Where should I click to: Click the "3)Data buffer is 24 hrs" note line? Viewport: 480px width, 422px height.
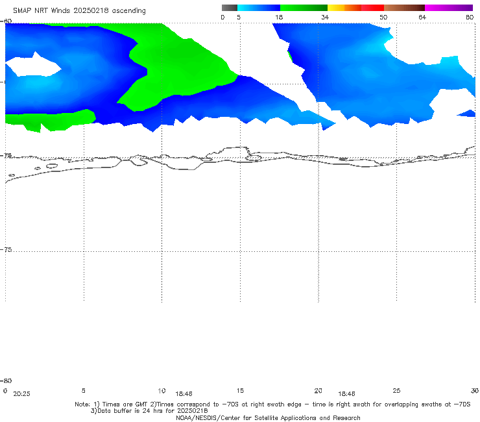coord(149,411)
